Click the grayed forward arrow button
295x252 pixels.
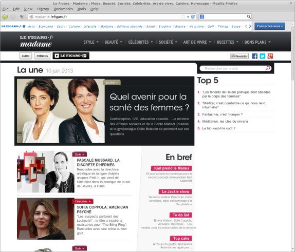13,17
